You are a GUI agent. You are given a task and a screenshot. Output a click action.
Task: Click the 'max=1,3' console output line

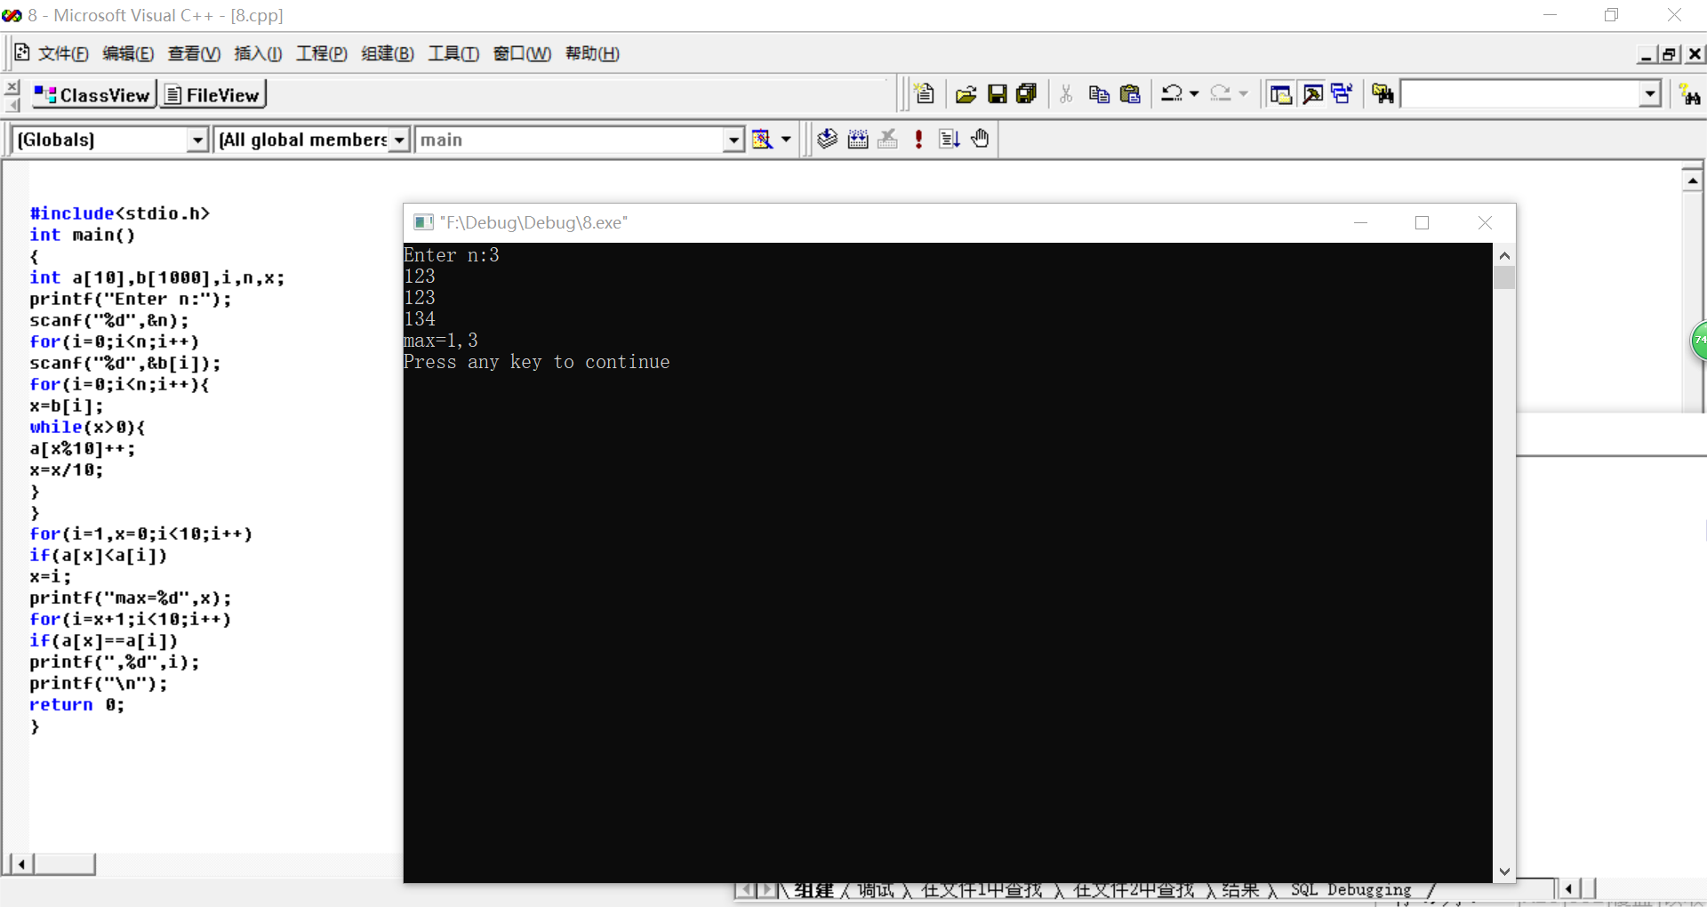[441, 341]
